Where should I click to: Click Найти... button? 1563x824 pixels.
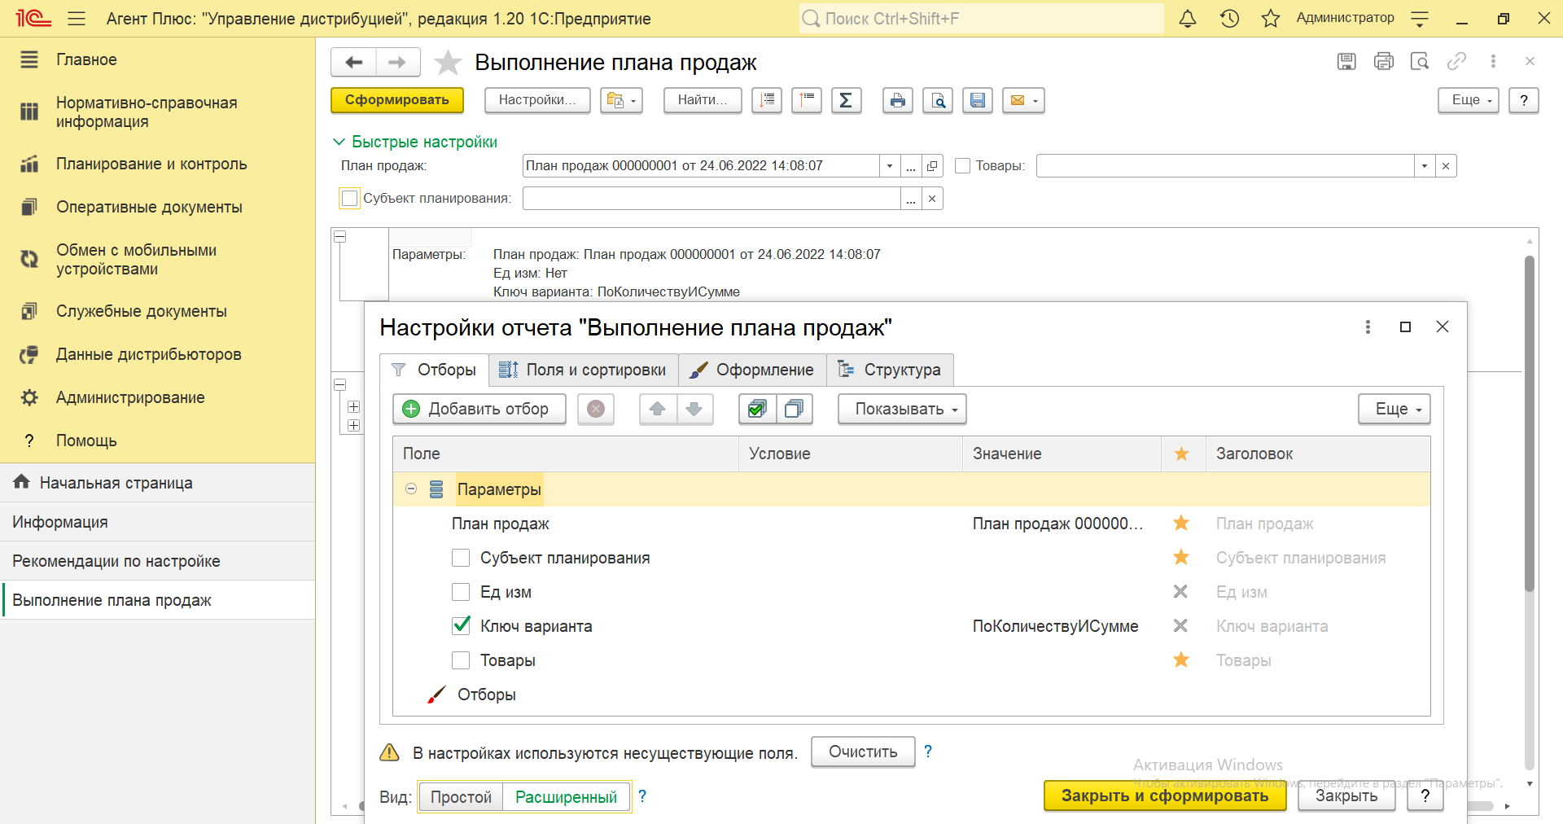click(x=703, y=100)
